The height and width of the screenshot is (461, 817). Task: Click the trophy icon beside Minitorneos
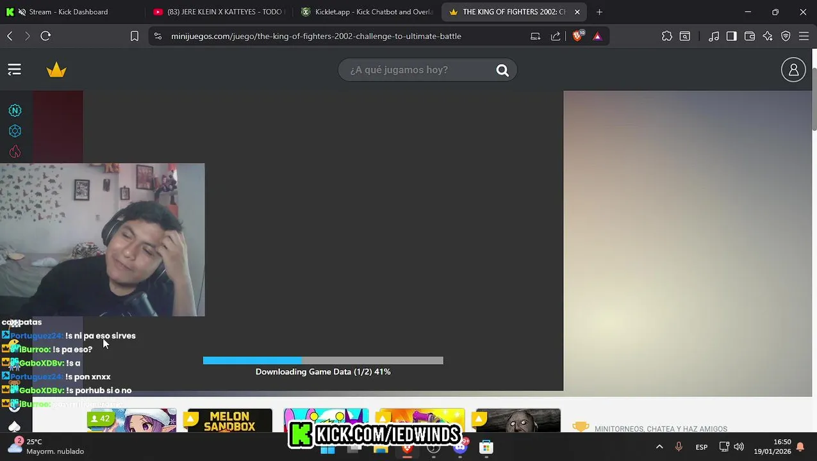pyautogui.click(x=581, y=427)
